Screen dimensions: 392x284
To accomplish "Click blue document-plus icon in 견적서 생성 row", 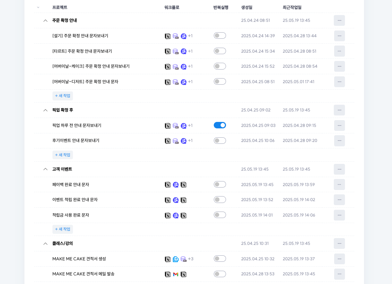I will click(x=176, y=259).
